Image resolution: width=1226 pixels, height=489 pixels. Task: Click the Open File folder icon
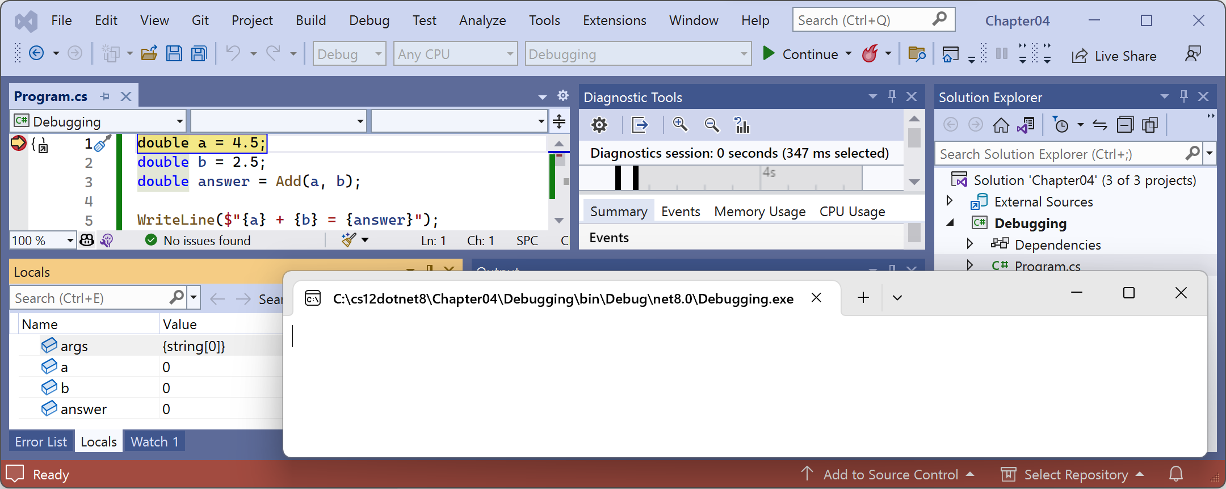[149, 54]
